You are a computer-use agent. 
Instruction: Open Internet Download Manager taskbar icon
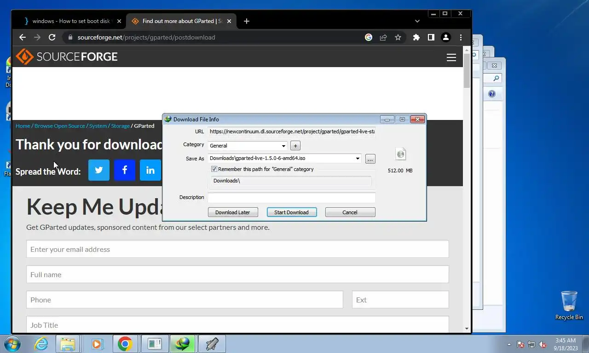(x=183, y=344)
